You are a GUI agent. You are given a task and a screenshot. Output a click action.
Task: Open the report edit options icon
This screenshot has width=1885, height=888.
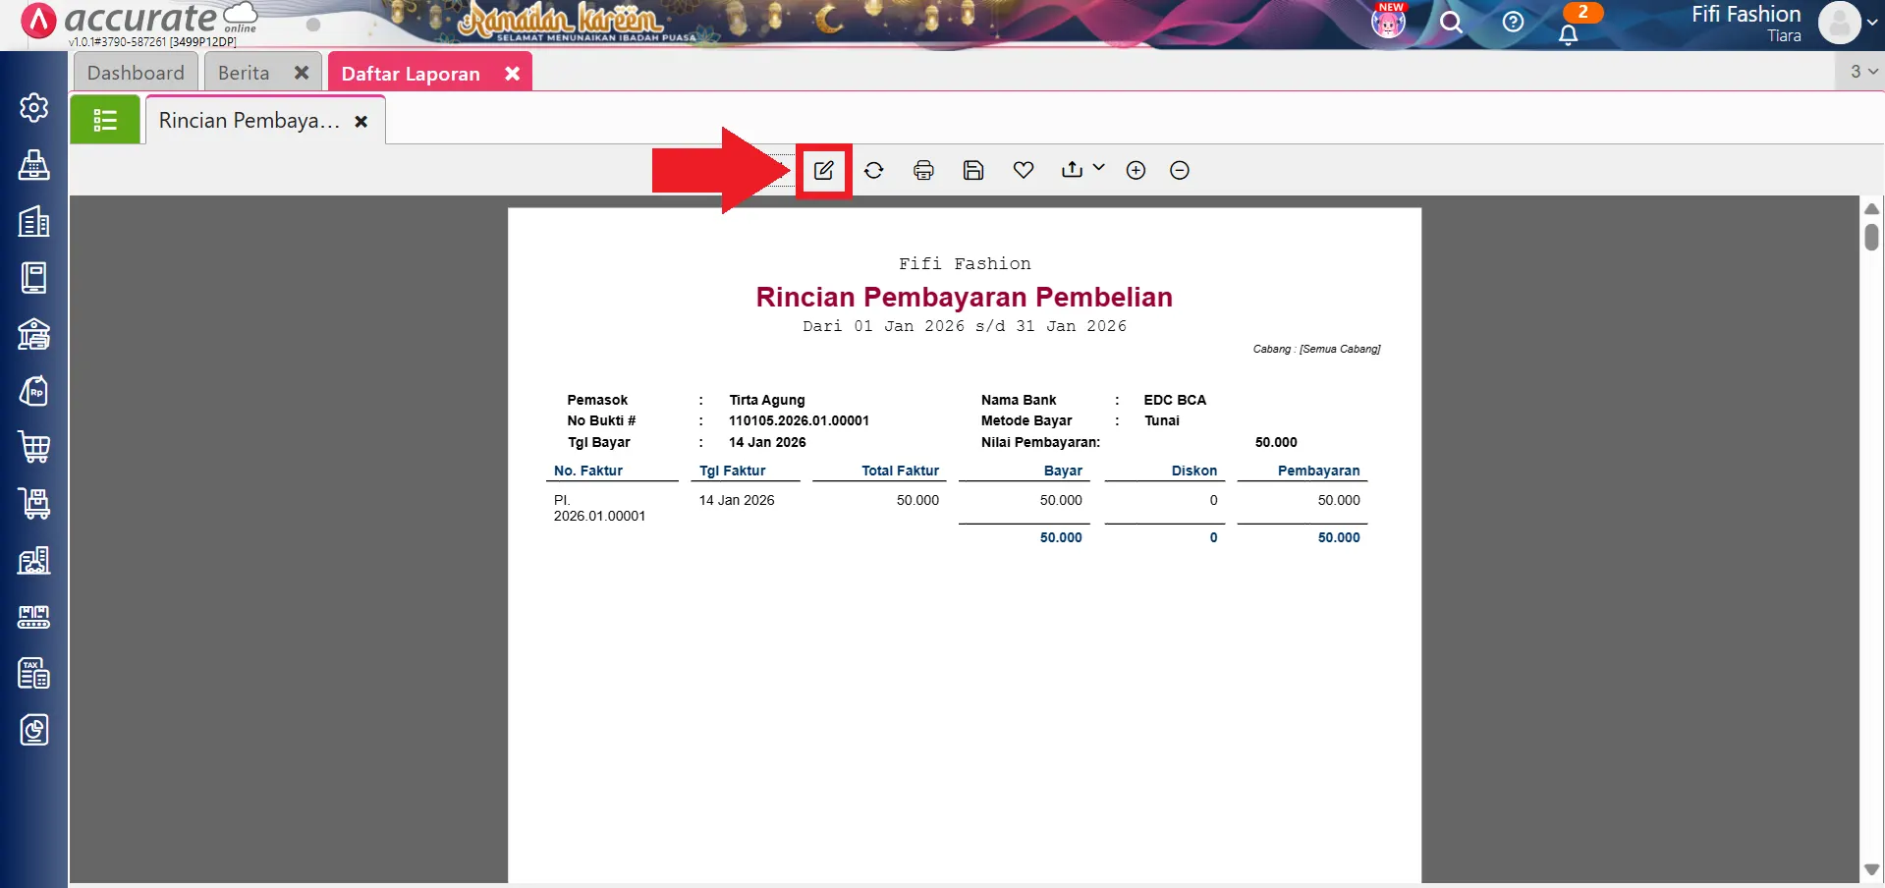[823, 170]
